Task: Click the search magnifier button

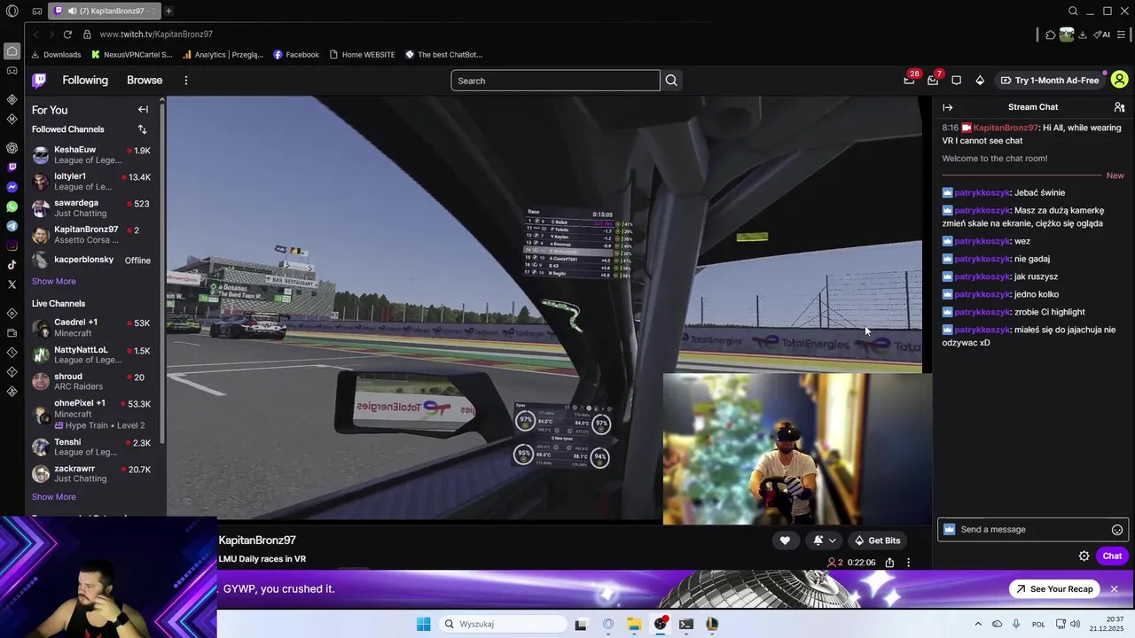Action: point(671,81)
